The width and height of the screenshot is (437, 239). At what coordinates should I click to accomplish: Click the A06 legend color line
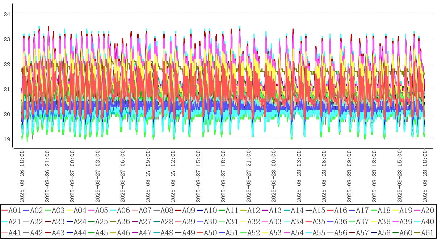(113, 210)
